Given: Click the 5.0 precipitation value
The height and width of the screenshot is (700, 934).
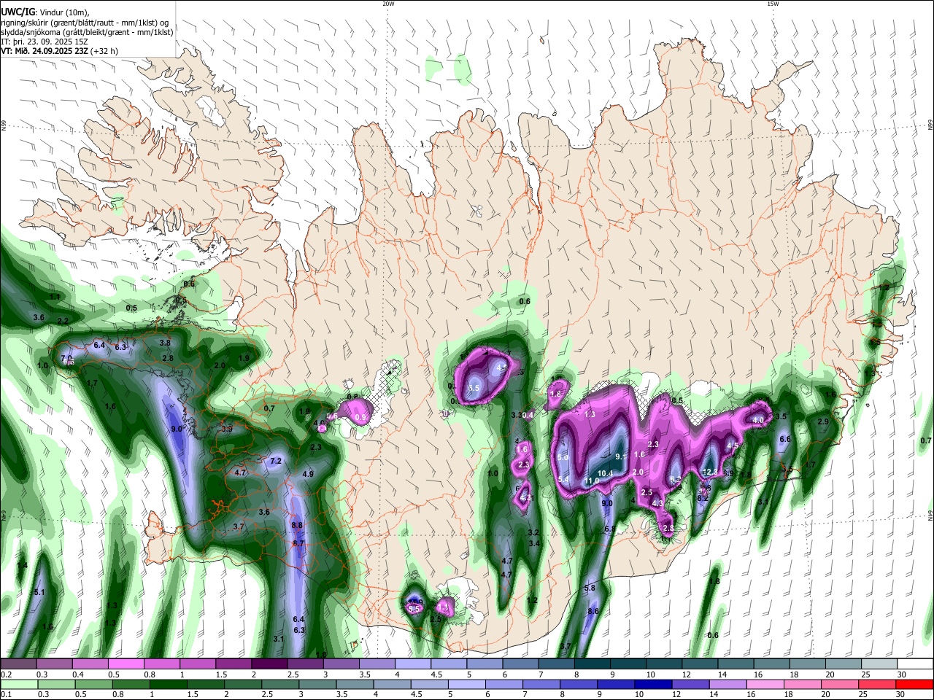Looking at the screenshot, I should click(x=563, y=457).
